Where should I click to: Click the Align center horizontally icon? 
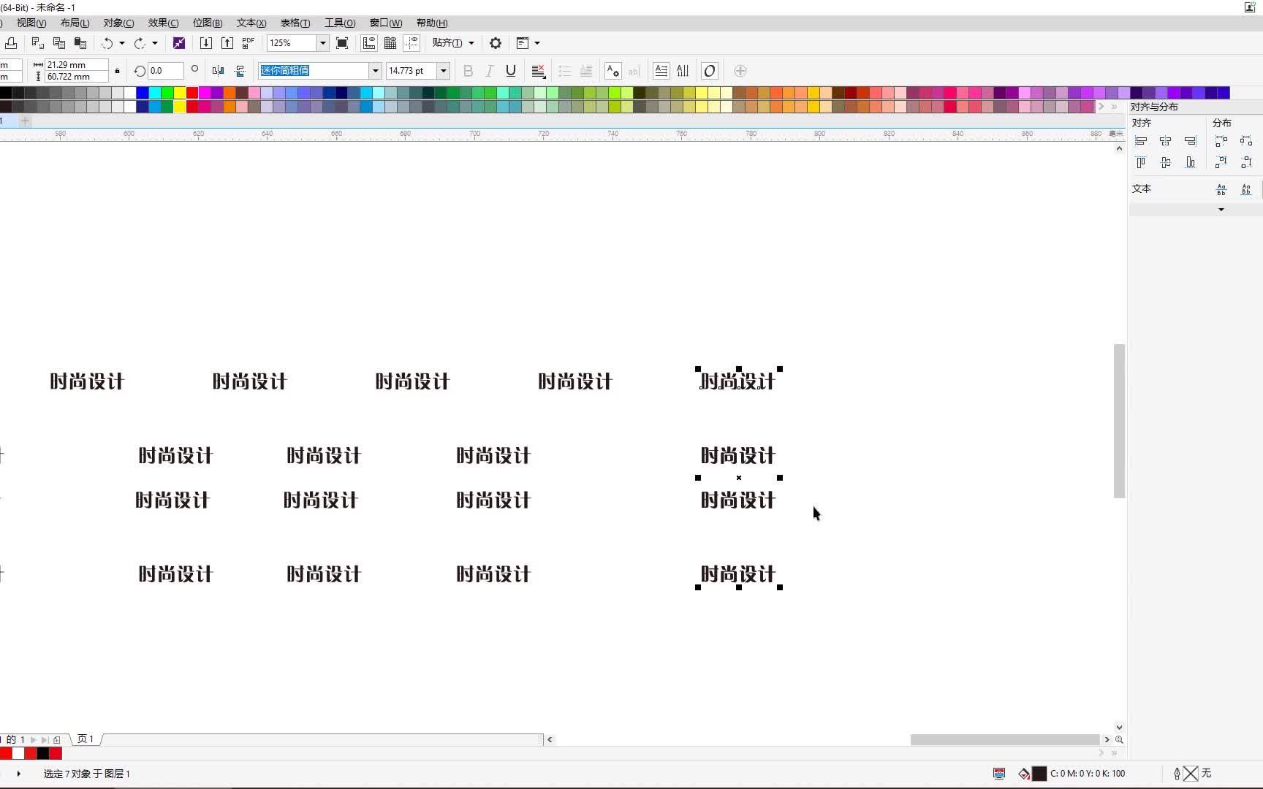(x=1166, y=141)
